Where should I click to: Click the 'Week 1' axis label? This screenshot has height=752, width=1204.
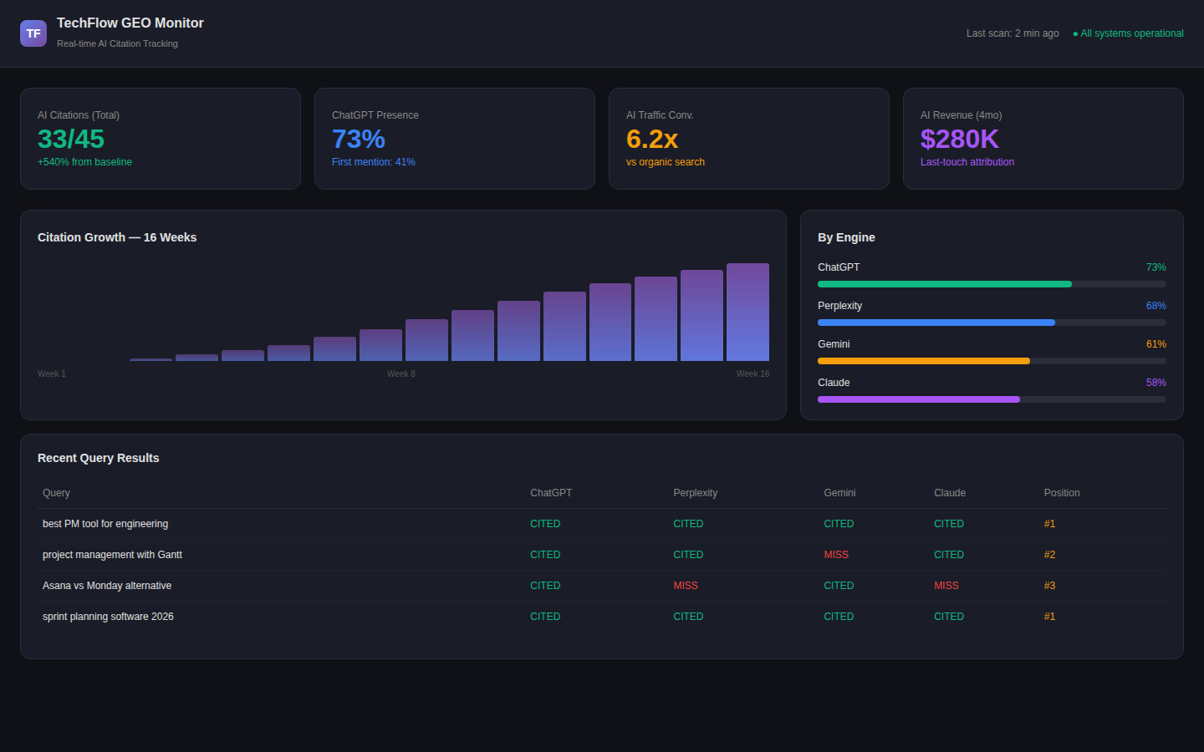click(x=52, y=373)
